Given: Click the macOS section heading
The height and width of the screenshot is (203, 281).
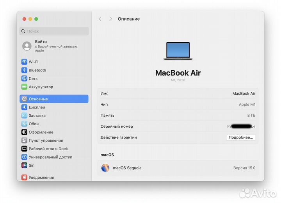Looking at the screenshot, I should tap(107, 155).
